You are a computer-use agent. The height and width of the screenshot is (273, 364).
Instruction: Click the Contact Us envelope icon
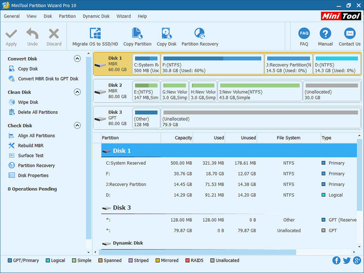coord(349,34)
